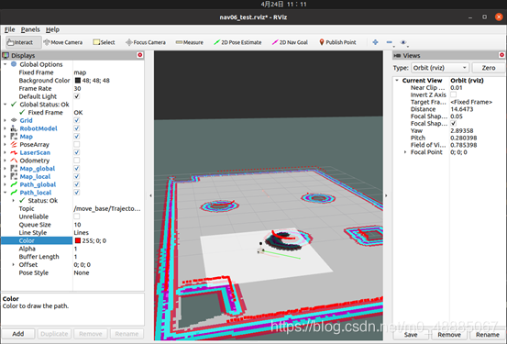Screen dimensions: 507x344
Task: Click the blue plus add-tool icon
Action: (375, 42)
